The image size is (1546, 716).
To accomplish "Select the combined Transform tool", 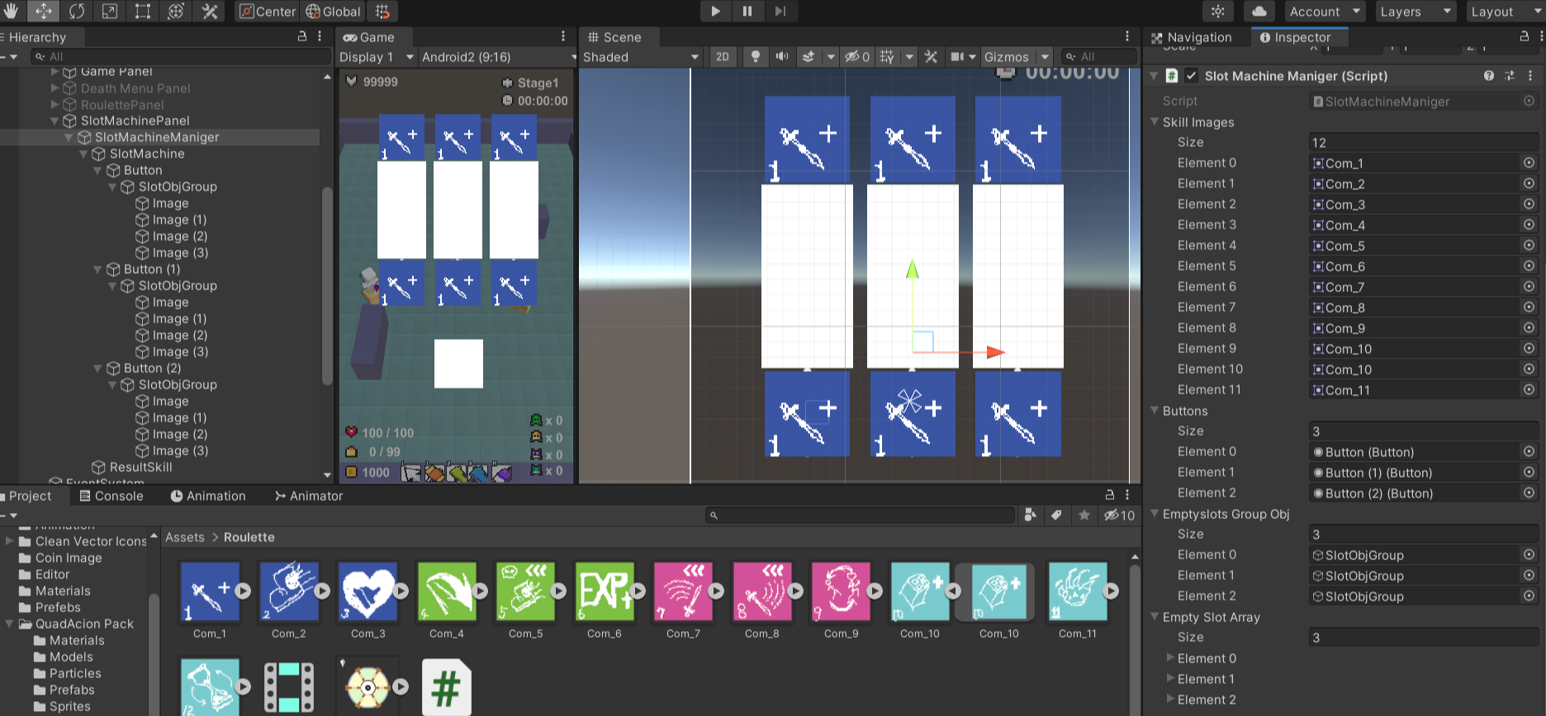I will 176,12.
